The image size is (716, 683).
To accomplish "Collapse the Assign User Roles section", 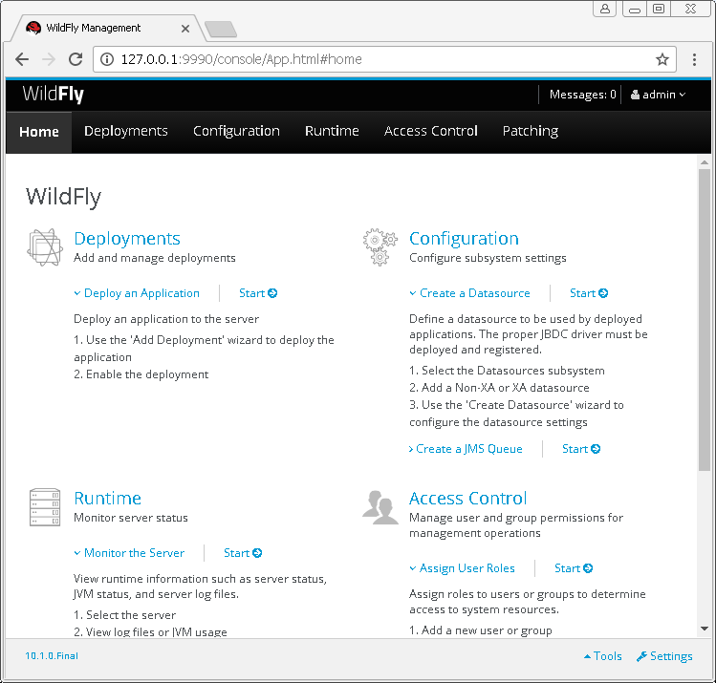I will tap(462, 568).
